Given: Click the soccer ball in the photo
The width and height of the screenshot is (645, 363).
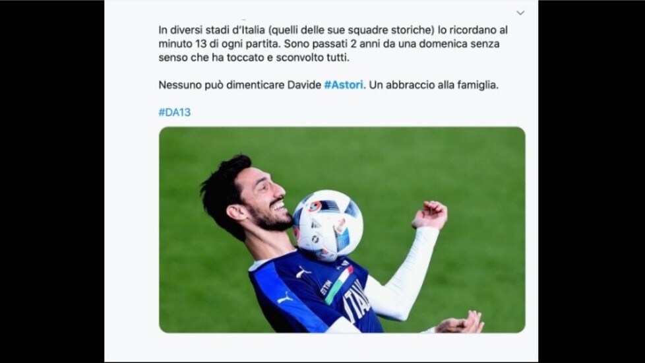Looking at the screenshot, I should [327, 226].
